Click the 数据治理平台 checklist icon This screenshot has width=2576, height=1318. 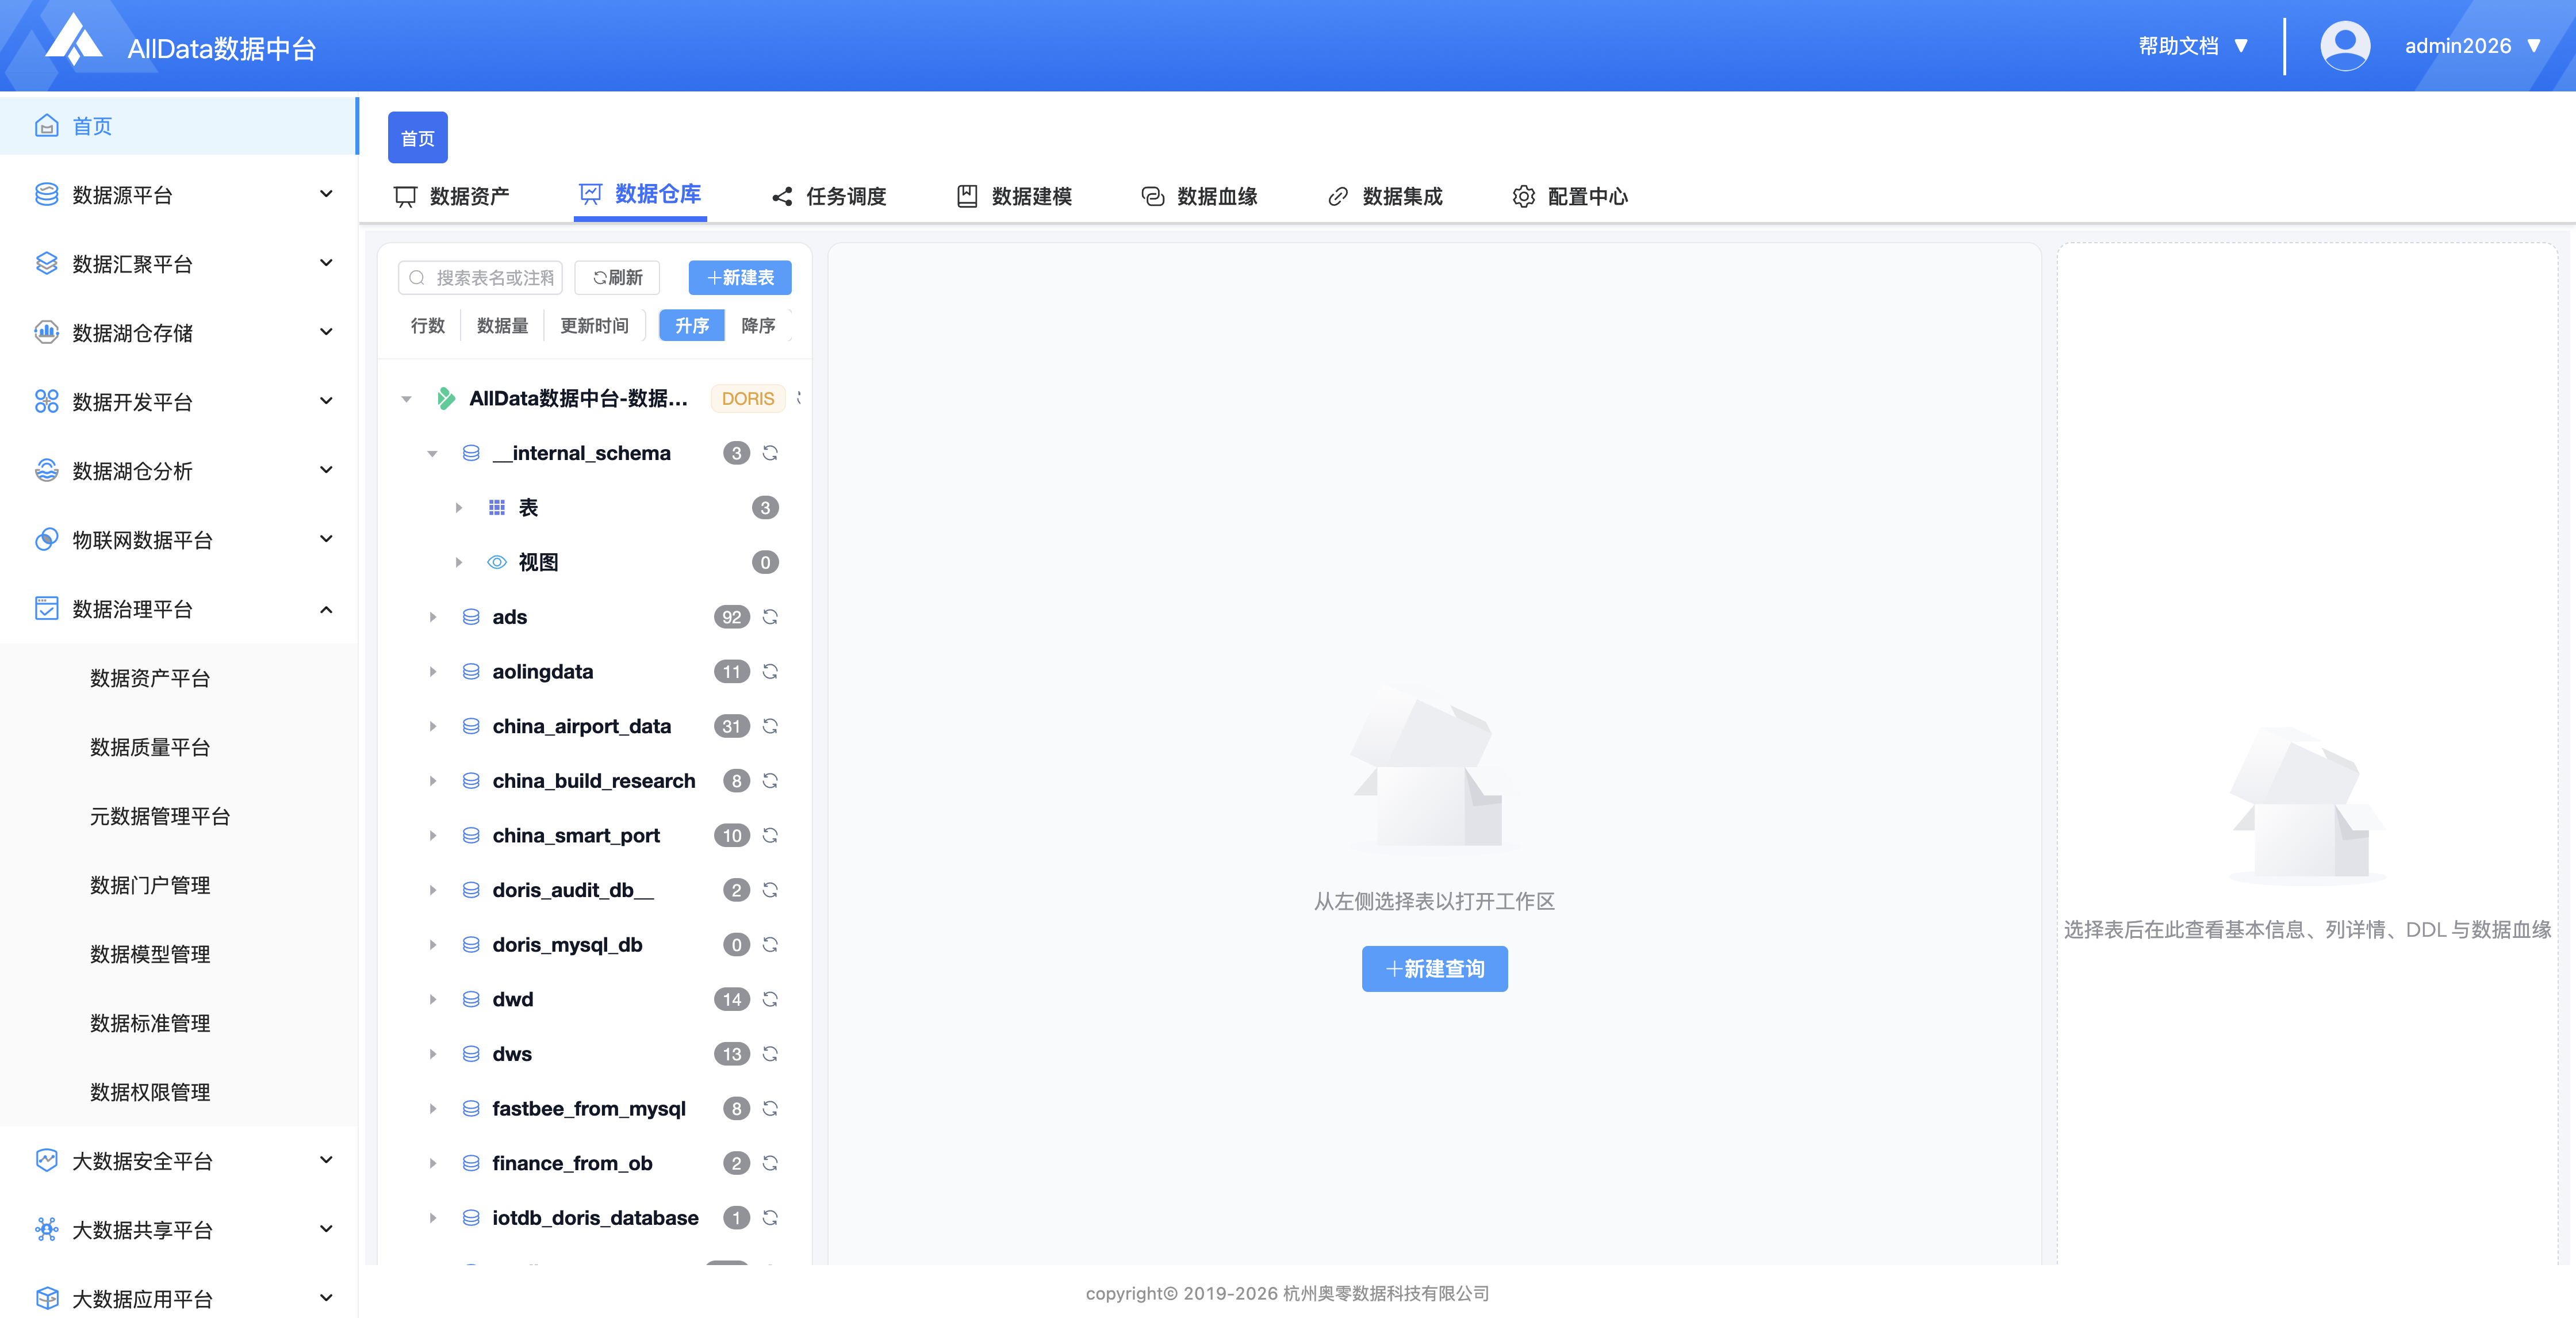coord(46,609)
